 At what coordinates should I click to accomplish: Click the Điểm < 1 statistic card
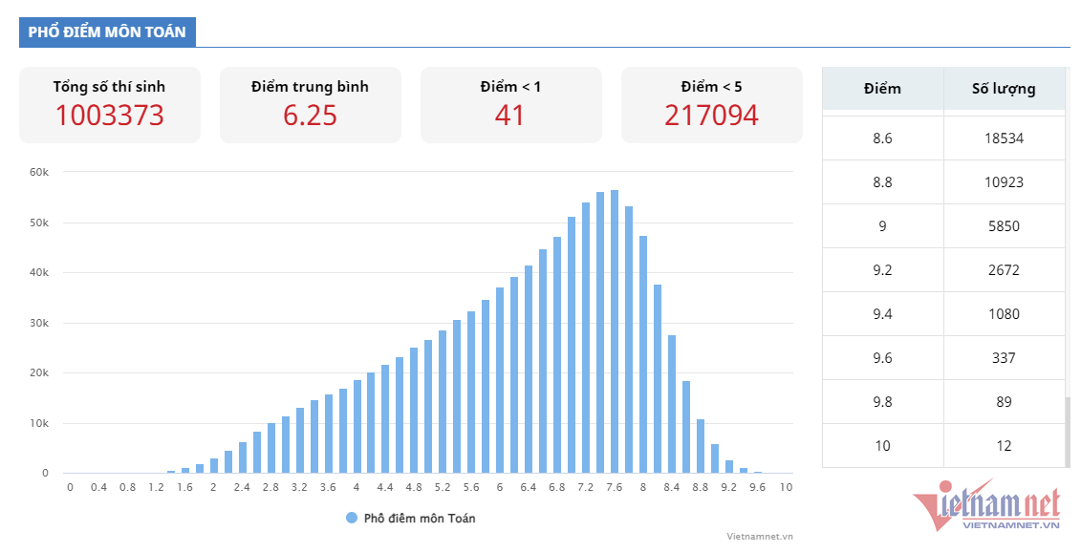pos(510,105)
